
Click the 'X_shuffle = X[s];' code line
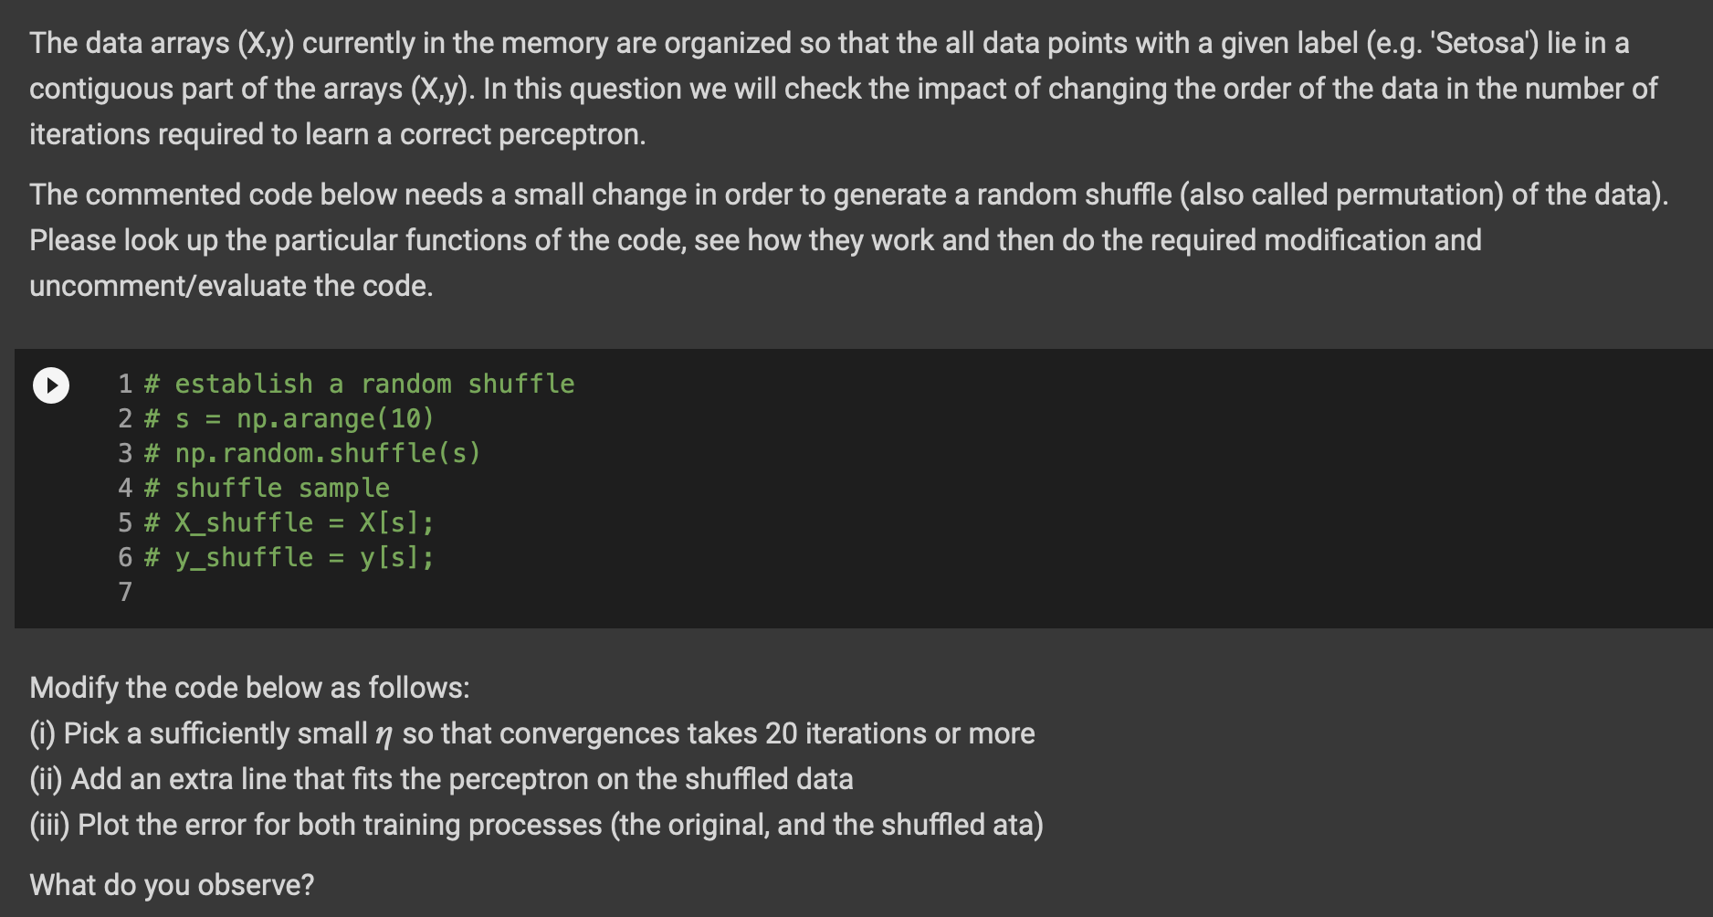289,522
